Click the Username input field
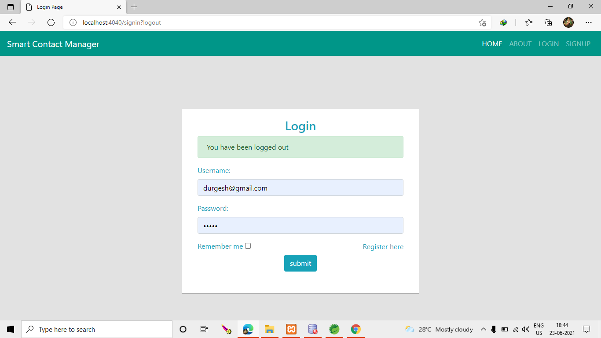 (300, 187)
